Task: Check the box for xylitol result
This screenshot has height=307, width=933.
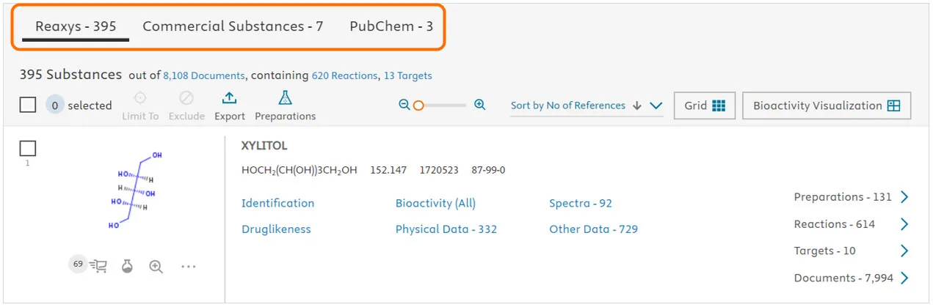Action: click(28, 149)
